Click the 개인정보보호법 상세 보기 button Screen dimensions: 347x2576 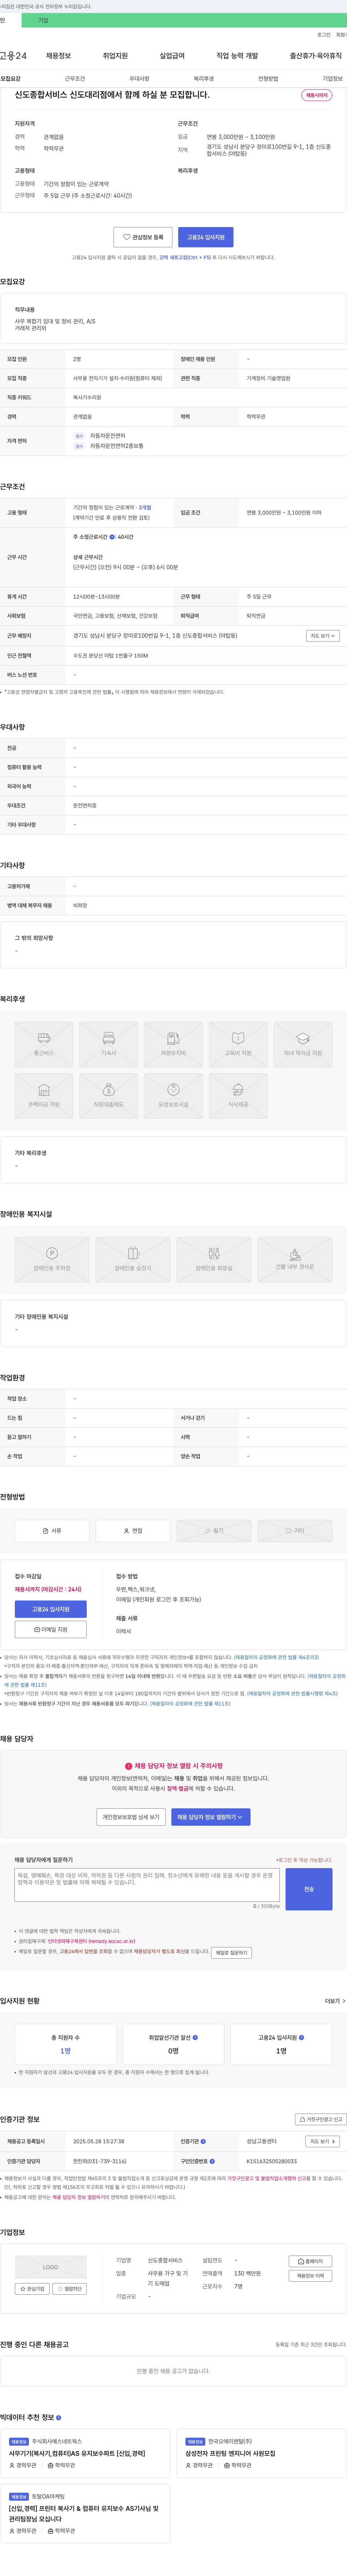[130, 1817]
